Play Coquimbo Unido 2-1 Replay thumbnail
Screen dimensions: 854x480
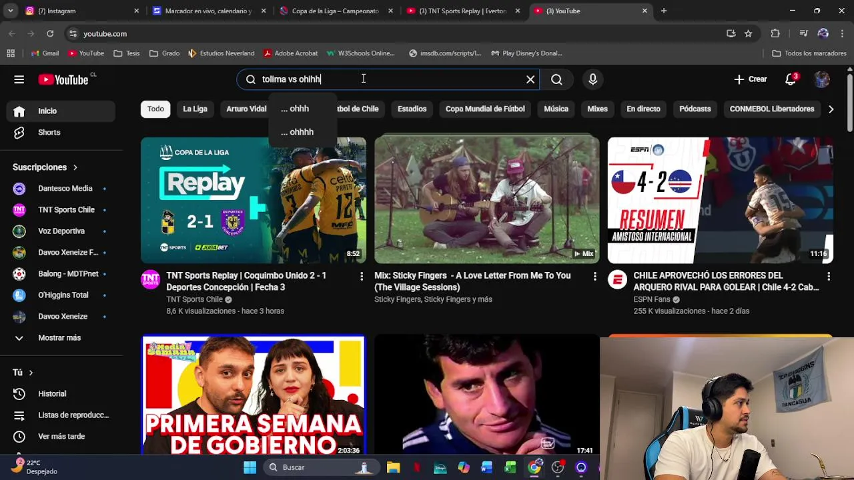254,200
